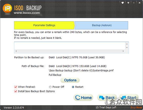The width and height of the screenshot is (143, 110).
Task: Select the Parameter Settings step tab
Action: point(44,25)
